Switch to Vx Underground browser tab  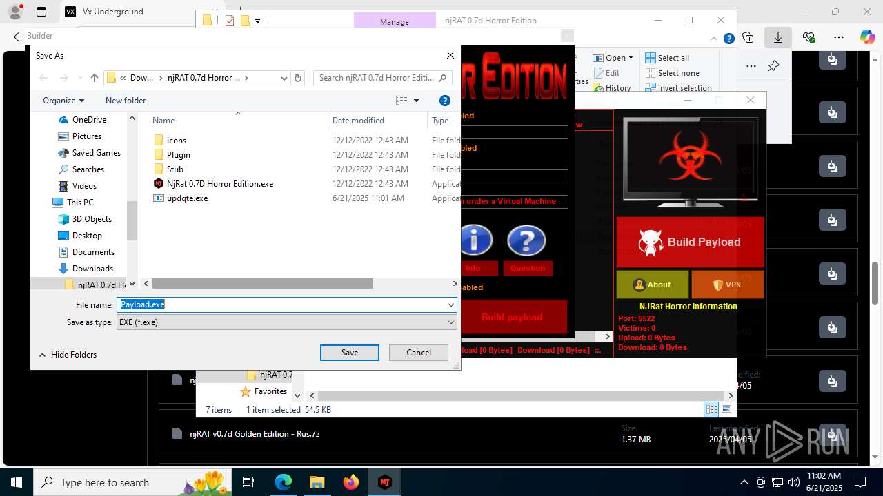(113, 12)
